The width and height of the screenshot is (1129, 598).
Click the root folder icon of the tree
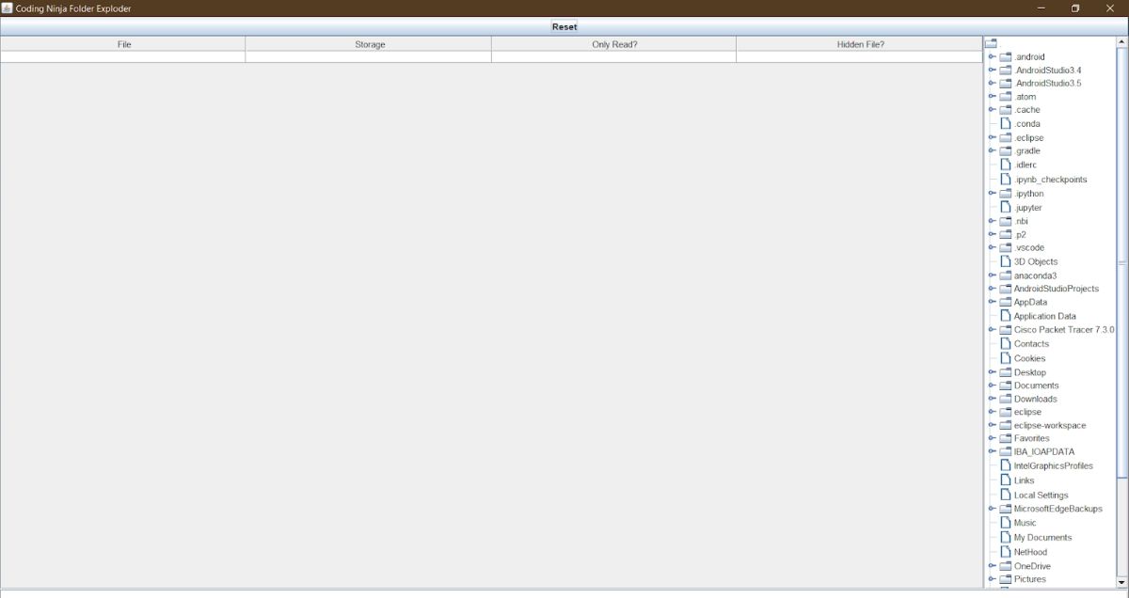coord(990,43)
